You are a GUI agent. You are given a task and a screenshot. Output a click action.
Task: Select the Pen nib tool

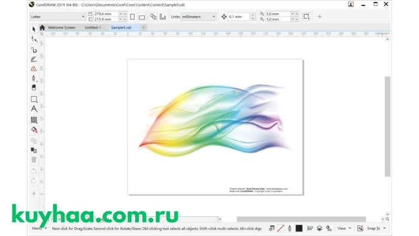pyautogui.click(x=34, y=78)
